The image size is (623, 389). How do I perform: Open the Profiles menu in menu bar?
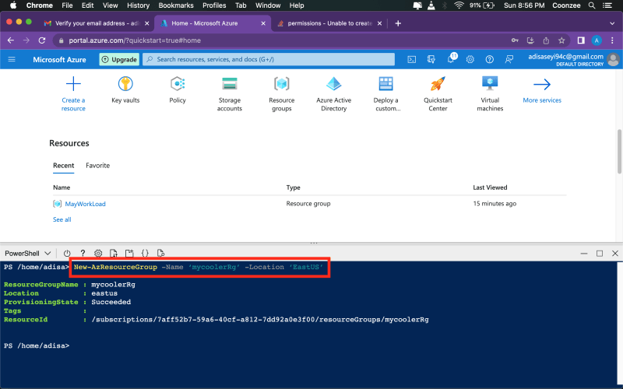point(214,5)
